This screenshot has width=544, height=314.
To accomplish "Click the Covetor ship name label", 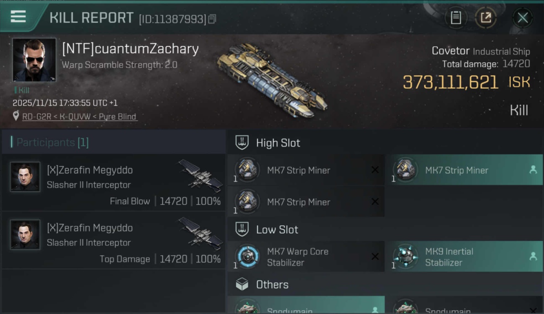I will click(450, 51).
